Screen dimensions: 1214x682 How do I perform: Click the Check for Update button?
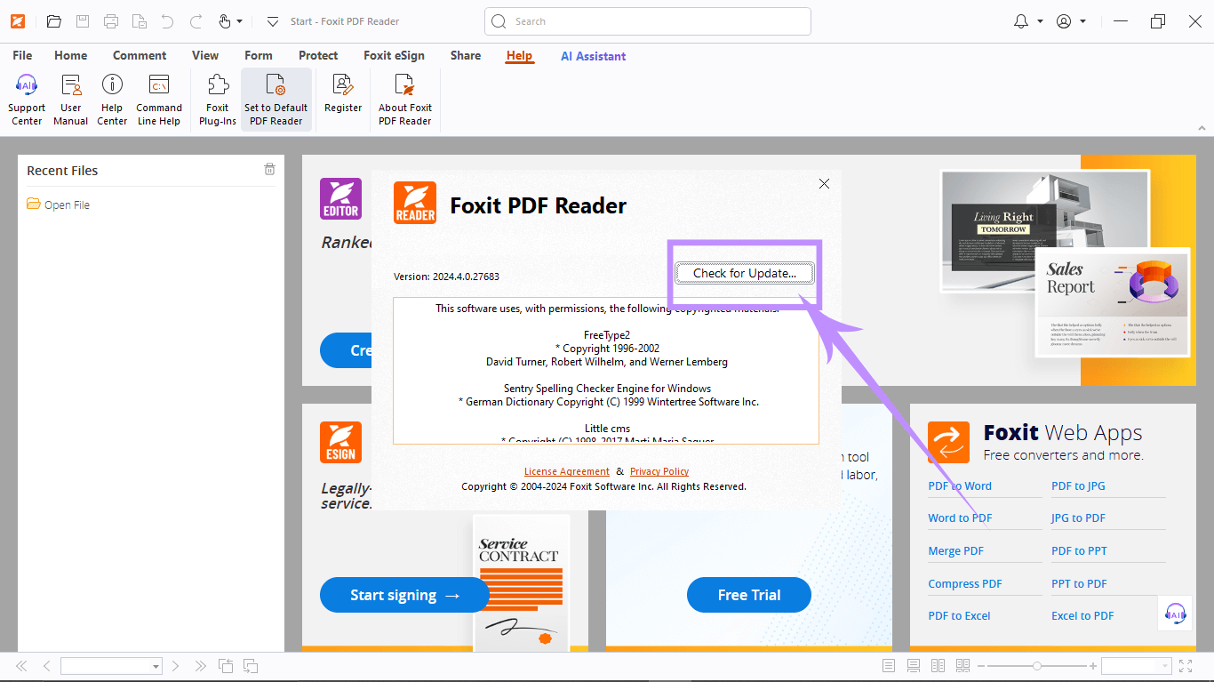pos(744,273)
